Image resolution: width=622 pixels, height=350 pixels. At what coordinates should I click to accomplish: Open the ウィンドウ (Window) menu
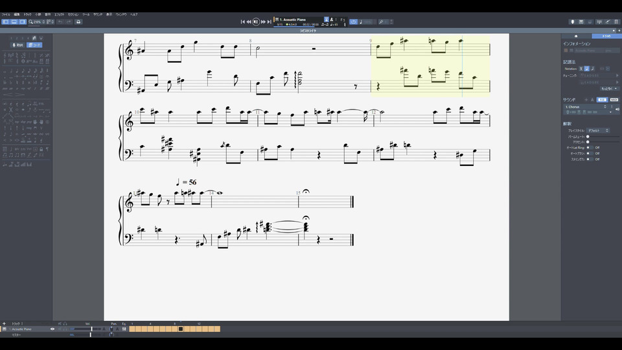point(121,15)
